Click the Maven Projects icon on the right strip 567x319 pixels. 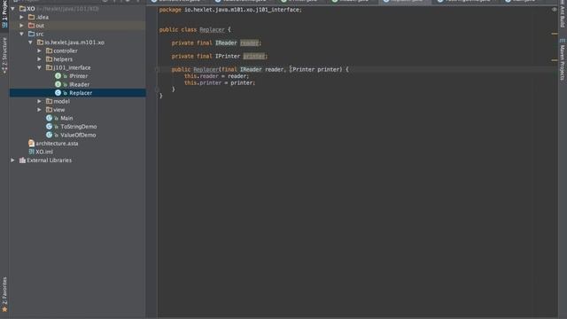tap(563, 41)
